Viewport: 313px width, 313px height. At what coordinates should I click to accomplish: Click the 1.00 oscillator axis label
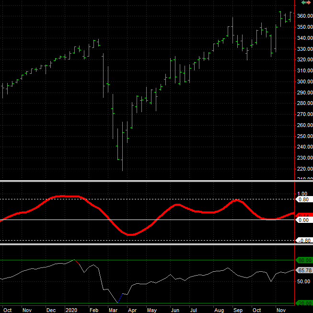(x=302, y=194)
